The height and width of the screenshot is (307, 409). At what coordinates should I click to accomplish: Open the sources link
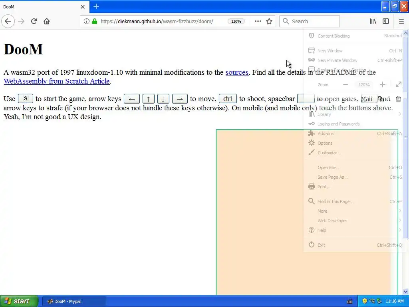click(237, 72)
